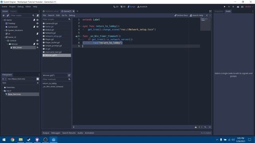The width and height of the screenshot is (255, 143).
Task: Switch to the 3D workspace
Action: tap(123, 7)
